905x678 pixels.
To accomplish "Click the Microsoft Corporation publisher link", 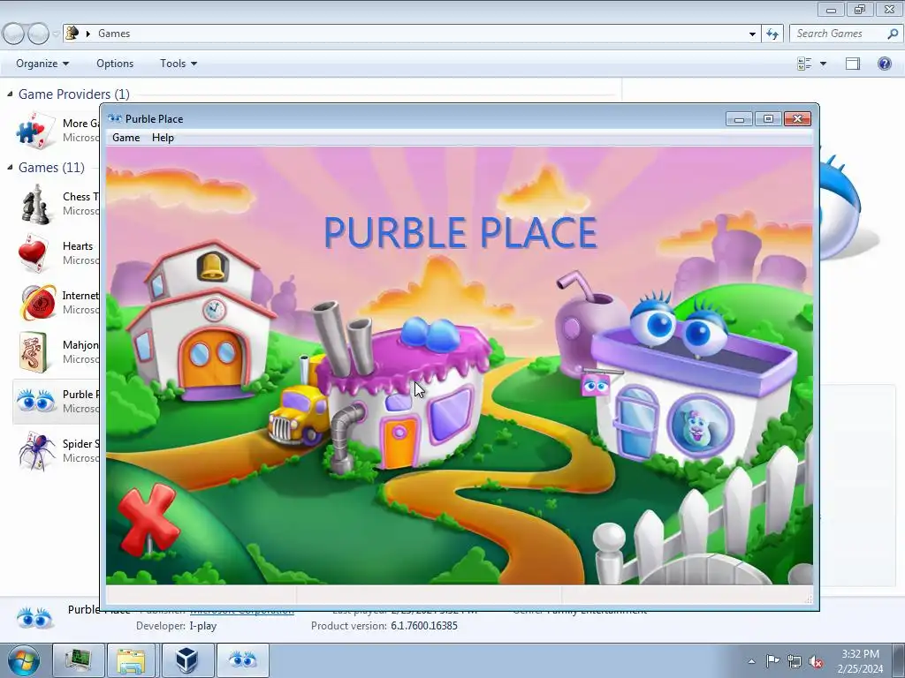I will pos(242,610).
